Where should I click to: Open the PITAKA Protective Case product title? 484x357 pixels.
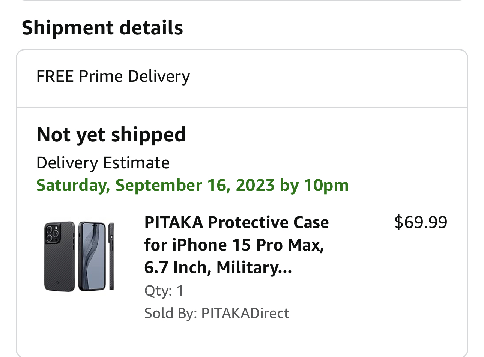coord(236,222)
